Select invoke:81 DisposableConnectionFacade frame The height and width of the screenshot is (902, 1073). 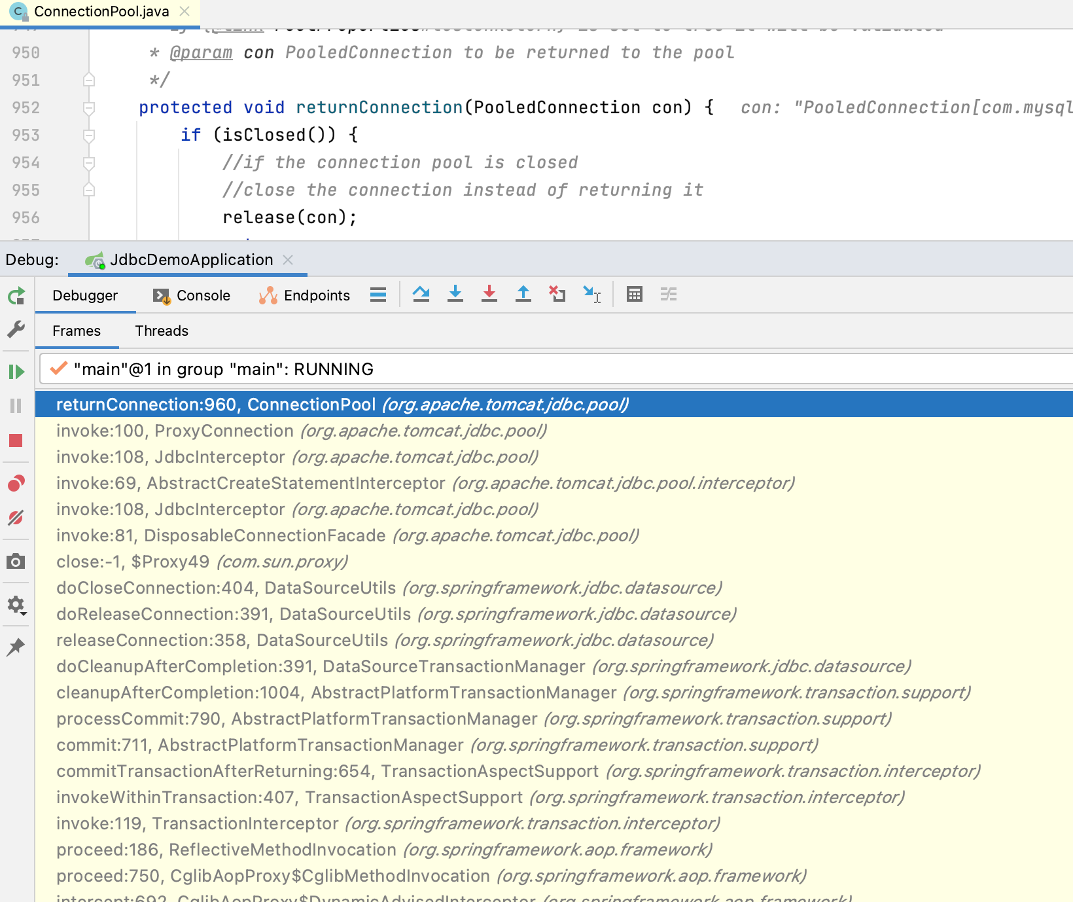554,535
